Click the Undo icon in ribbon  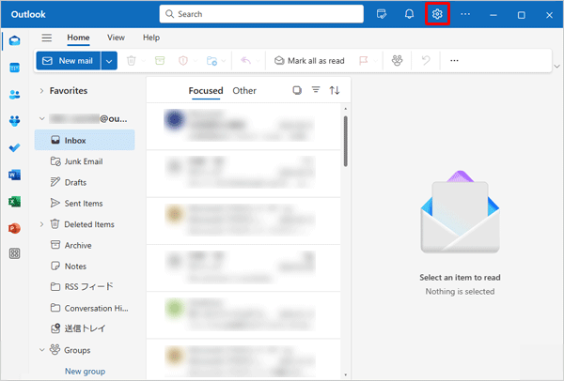(426, 60)
